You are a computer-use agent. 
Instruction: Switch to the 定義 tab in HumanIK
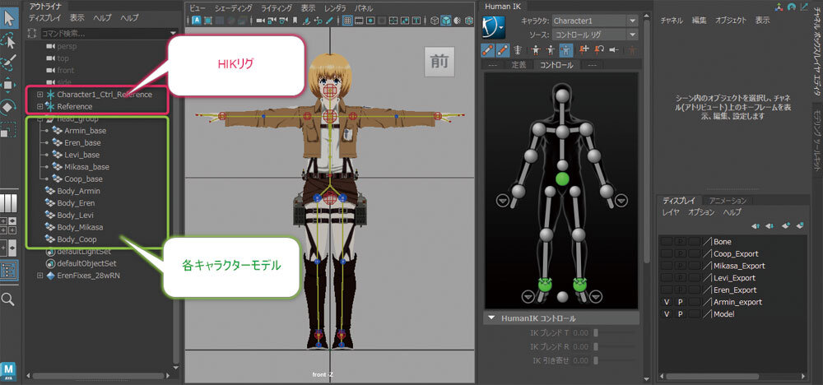click(519, 65)
